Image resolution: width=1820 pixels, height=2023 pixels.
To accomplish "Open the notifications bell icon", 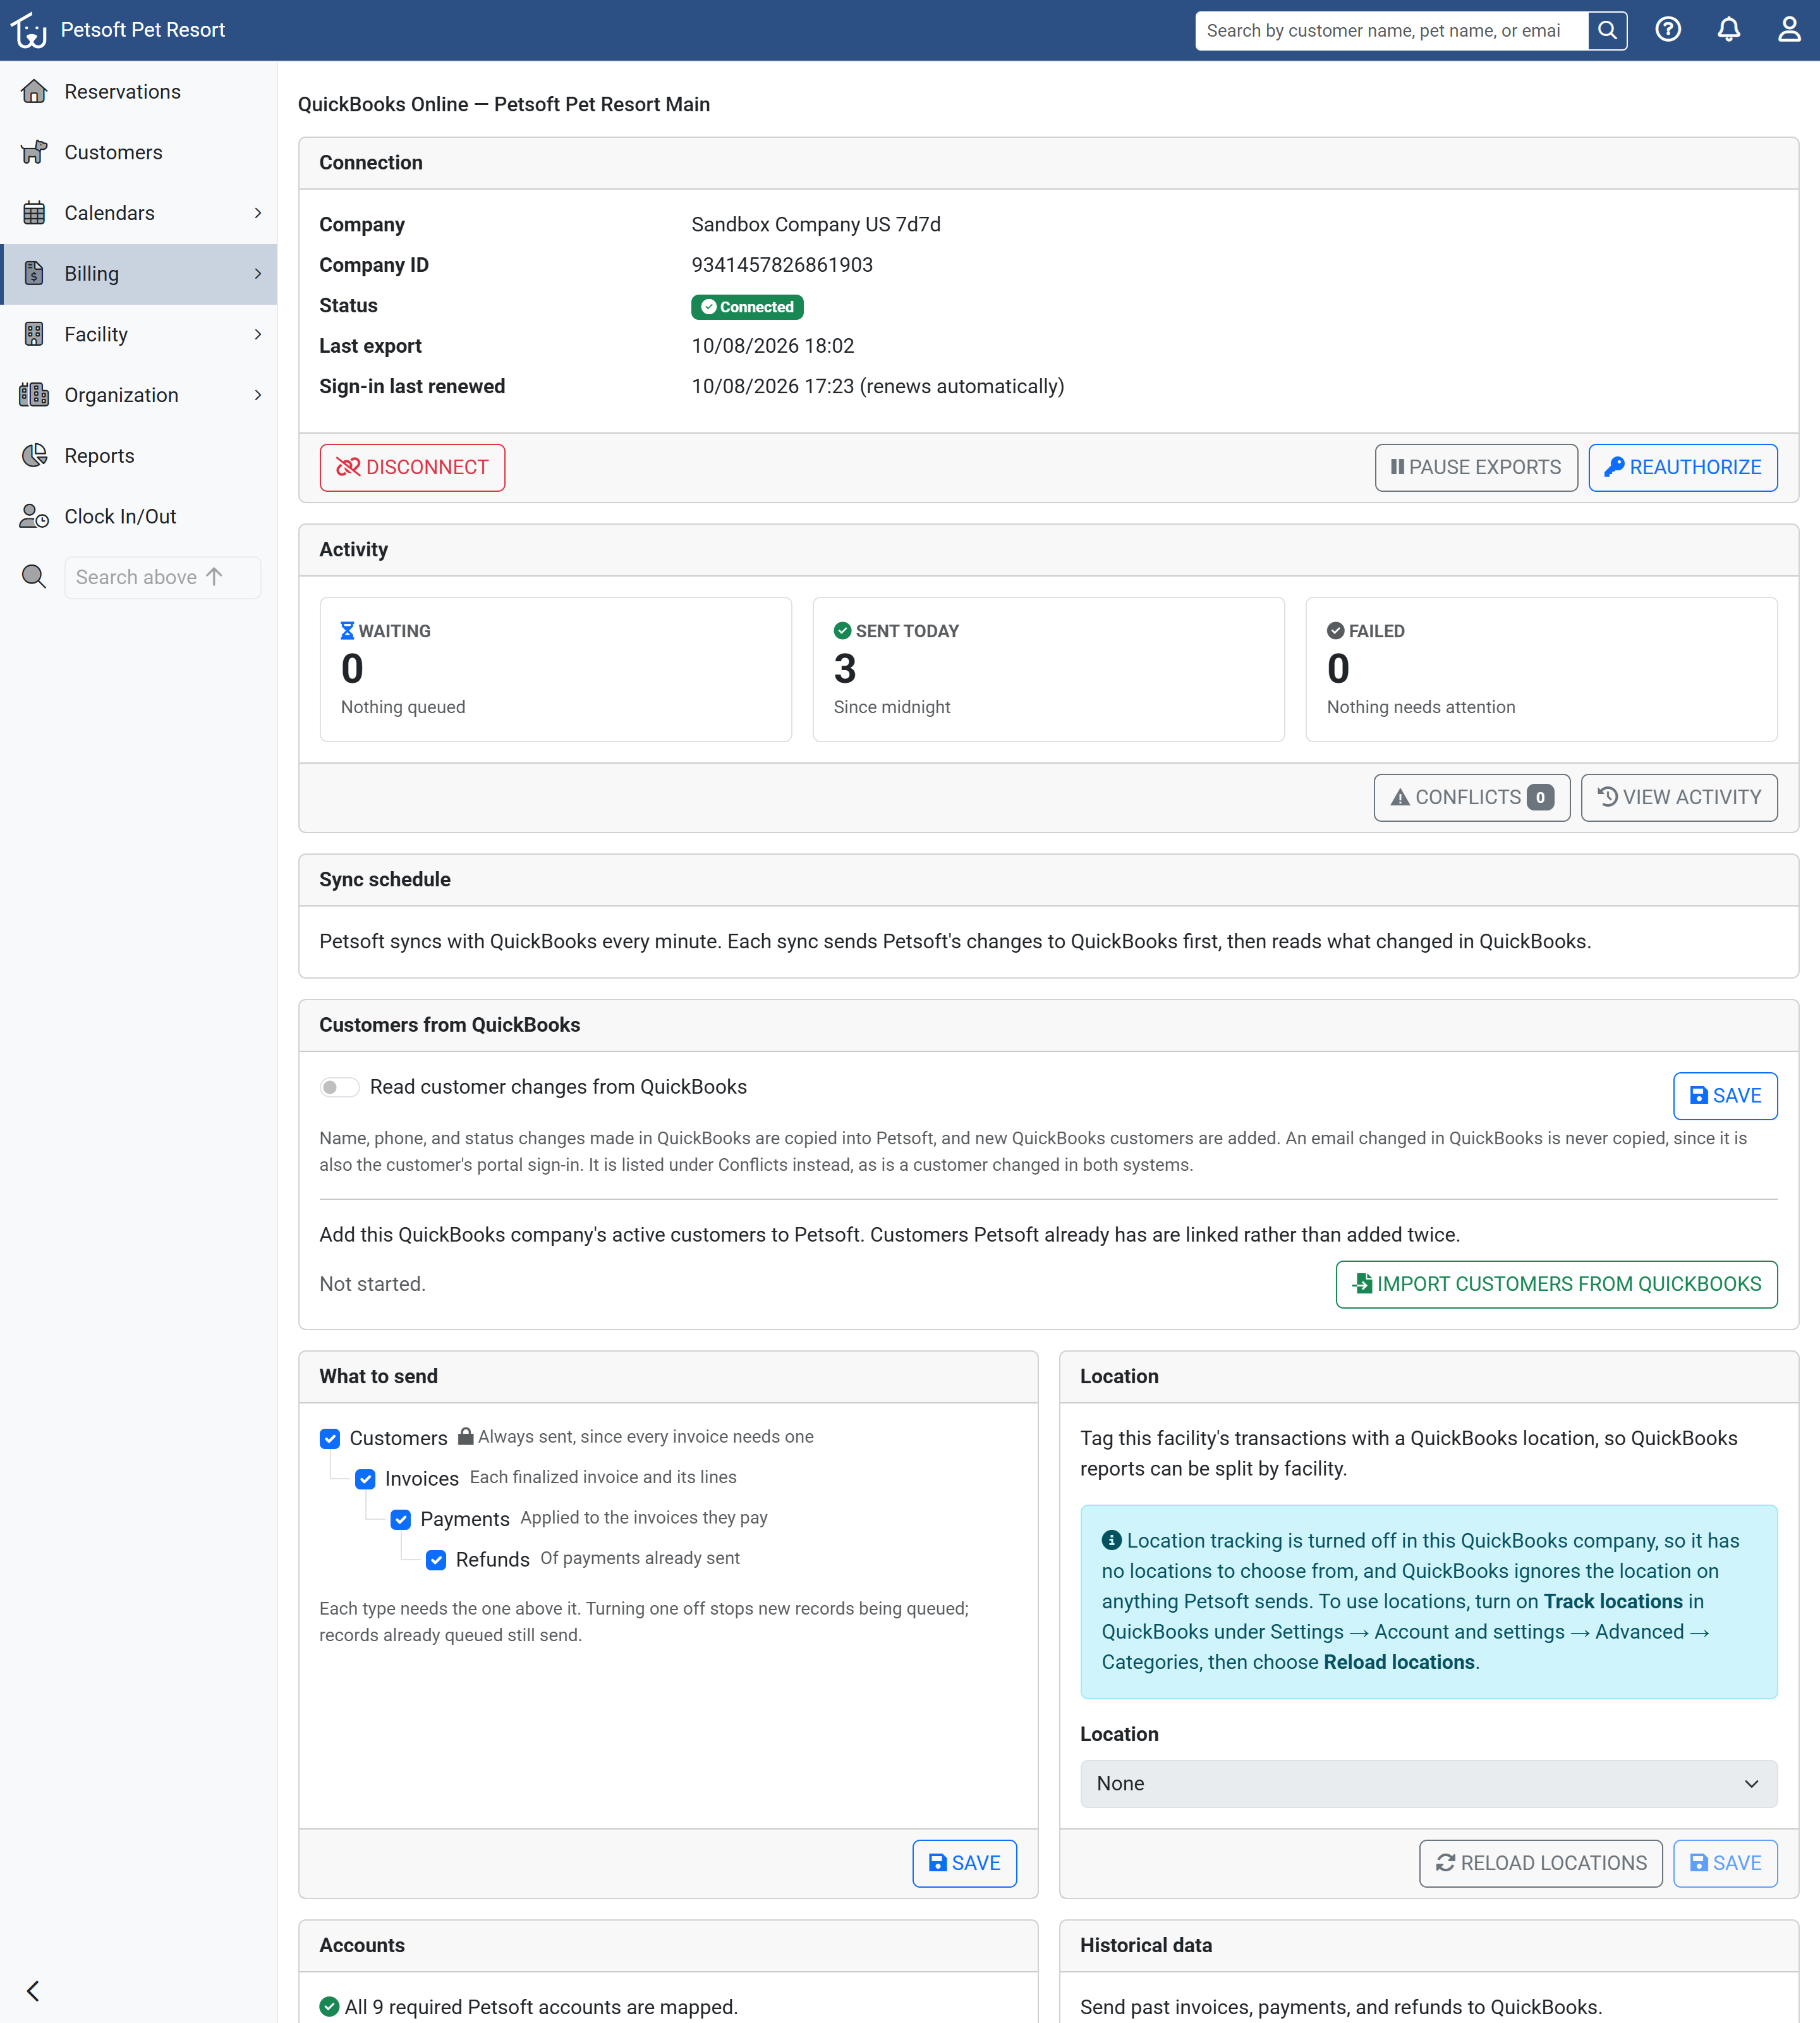I will 1729,30.
